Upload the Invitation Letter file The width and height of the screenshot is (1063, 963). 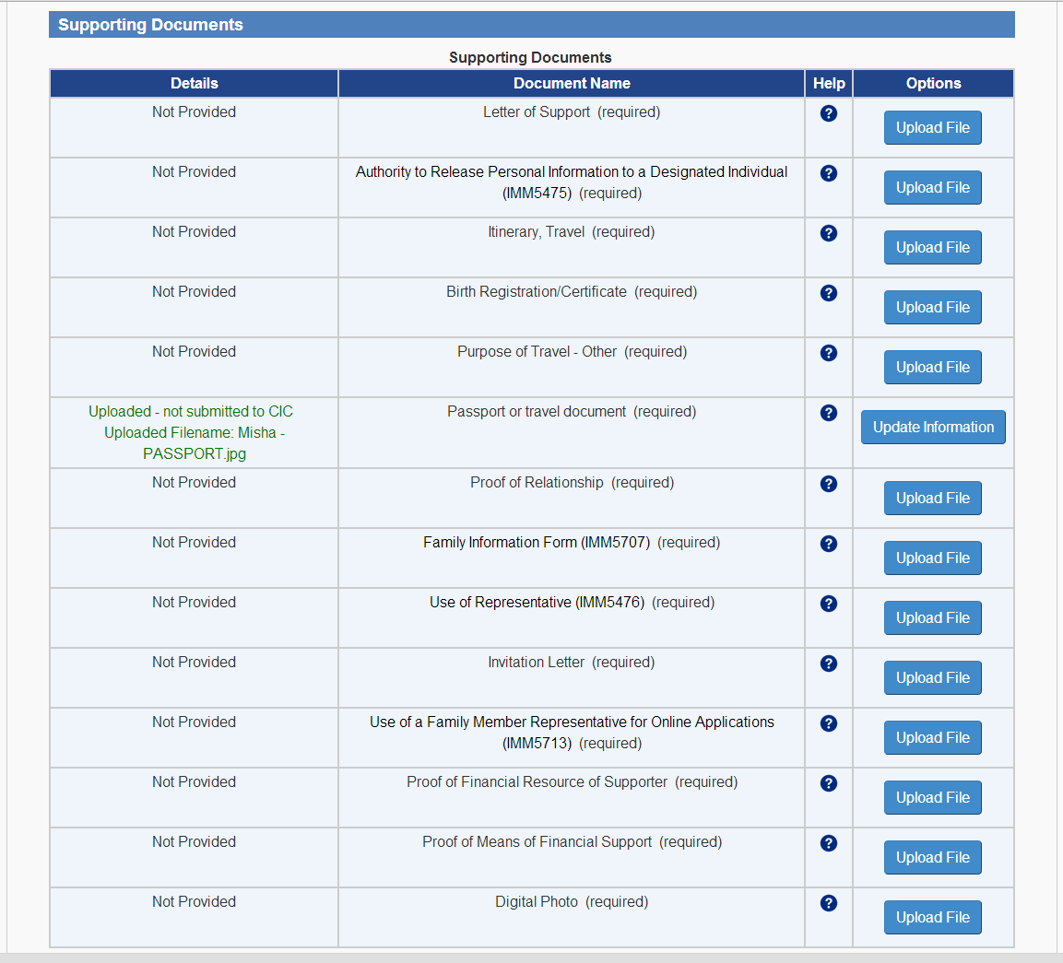pos(933,677)
